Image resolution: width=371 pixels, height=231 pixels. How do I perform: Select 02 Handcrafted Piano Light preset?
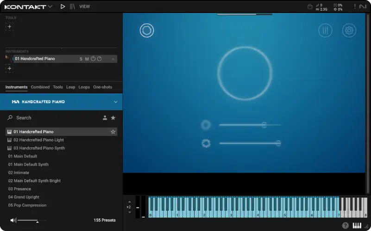[x=61, y=140]
